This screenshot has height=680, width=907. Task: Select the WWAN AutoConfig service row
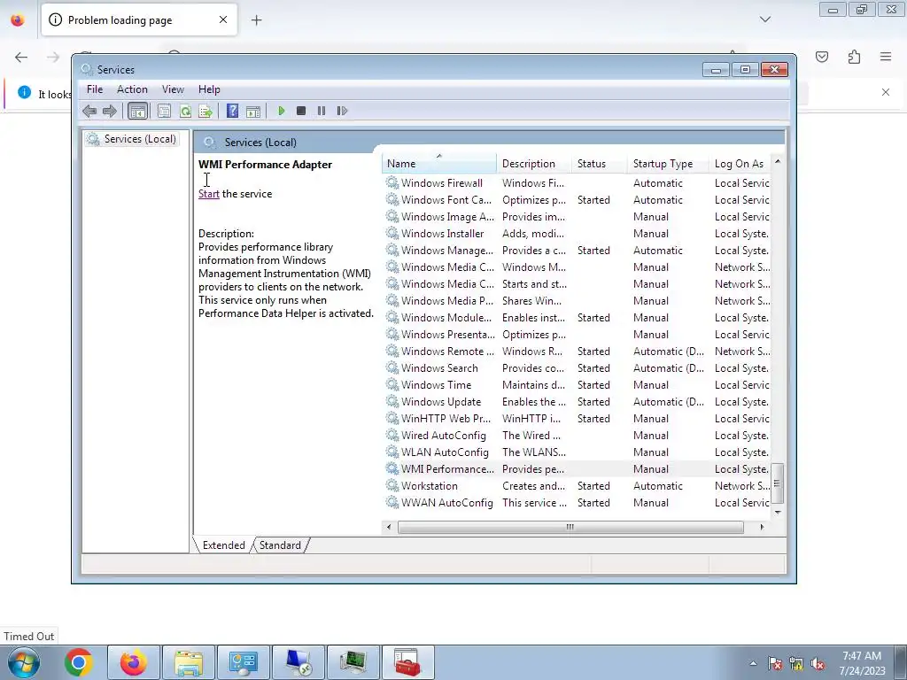(x=577, y=503)
